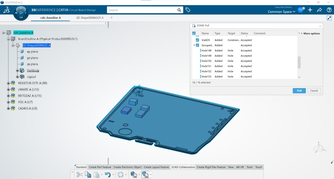Open the tag (6WTags) icon
The height and width of the screenshot is (179, 334).
click(188, 10)
